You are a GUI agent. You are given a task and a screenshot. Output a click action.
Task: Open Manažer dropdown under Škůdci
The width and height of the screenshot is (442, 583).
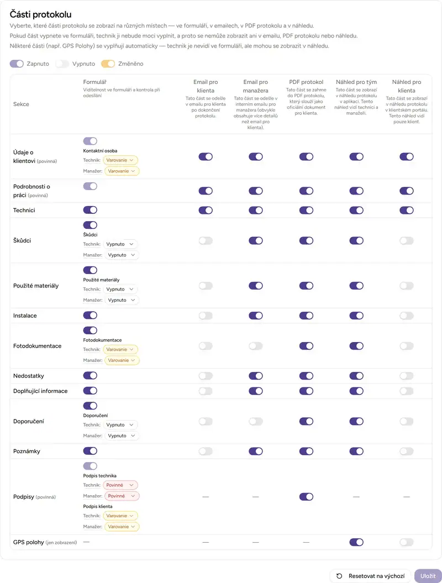coord(122,255)
